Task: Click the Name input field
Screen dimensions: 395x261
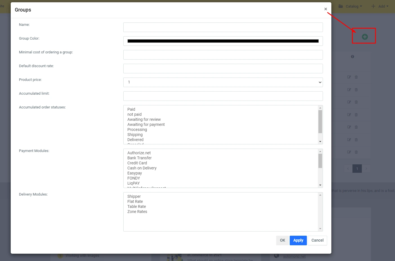Action: coord(223,27)
